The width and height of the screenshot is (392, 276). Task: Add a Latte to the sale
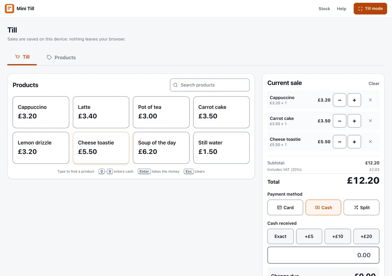coord(101,112)
